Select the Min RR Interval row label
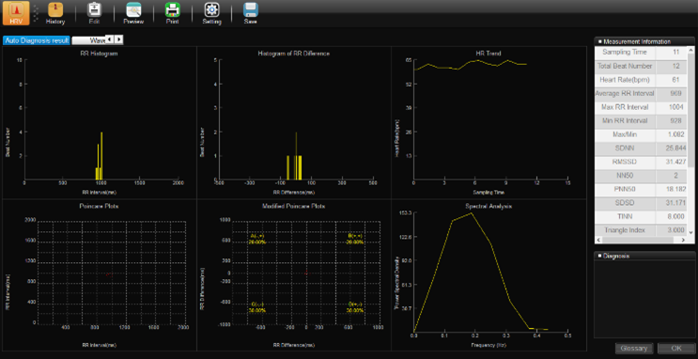698x359 pixels. (625, 120)
